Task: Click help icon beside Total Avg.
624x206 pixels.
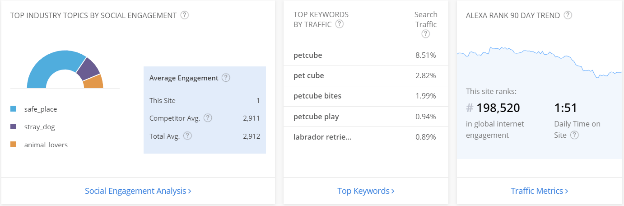Action: pos(187,136)
